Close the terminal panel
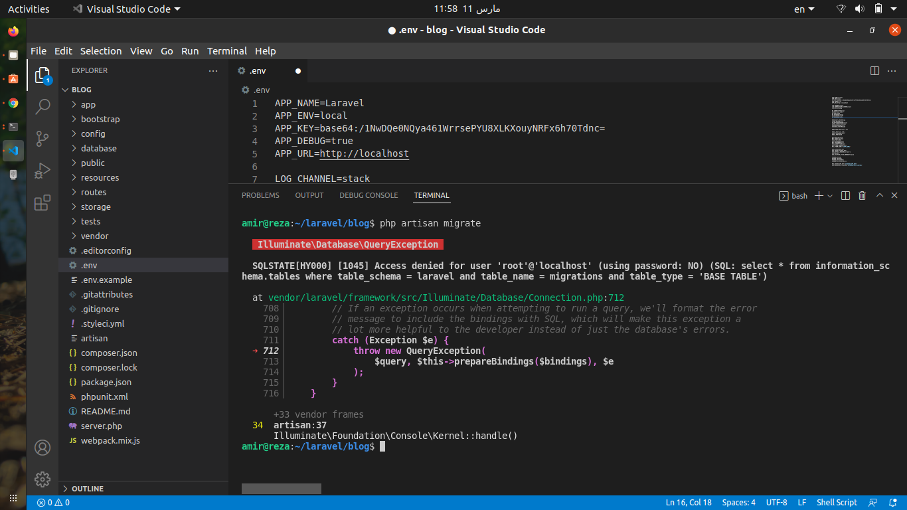This screenshot has height=510, width=907. pyautogui.click(x=894, y=195)
